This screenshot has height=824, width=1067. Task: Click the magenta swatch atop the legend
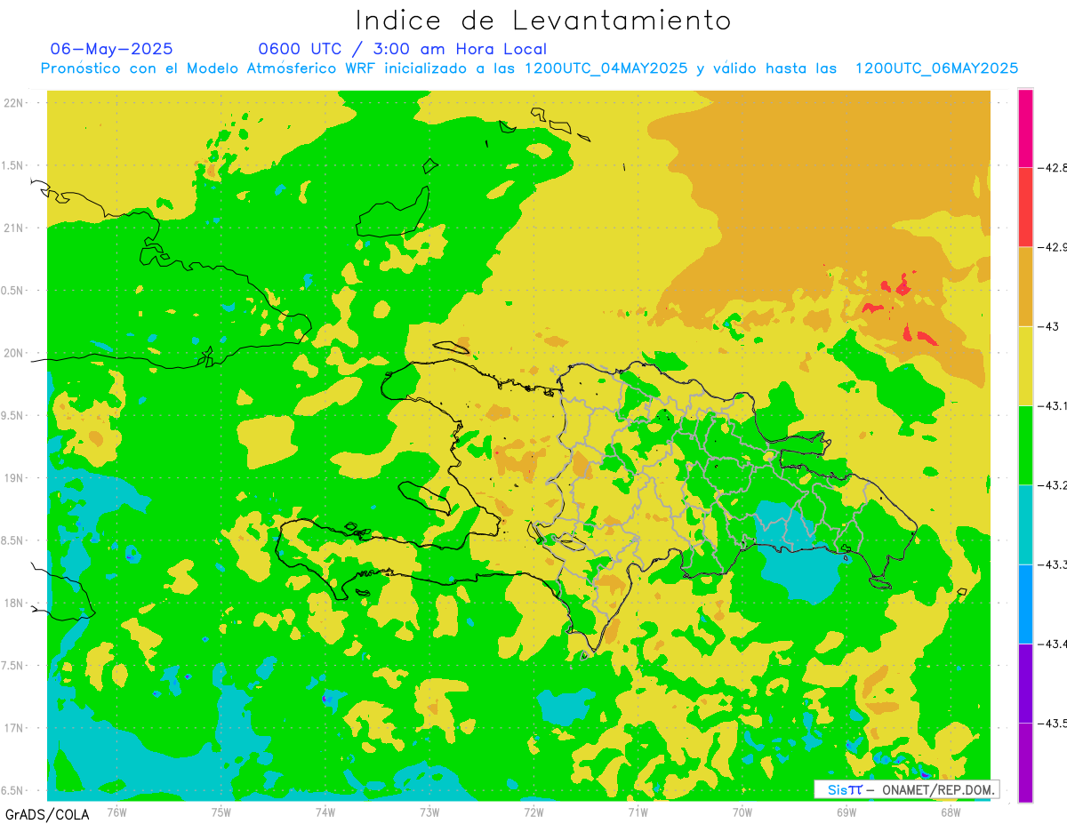click(1025, 128)
